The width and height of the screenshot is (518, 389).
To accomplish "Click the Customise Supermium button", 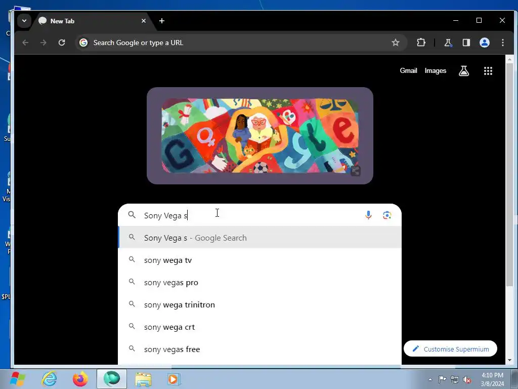I will [x=450, y=348].
